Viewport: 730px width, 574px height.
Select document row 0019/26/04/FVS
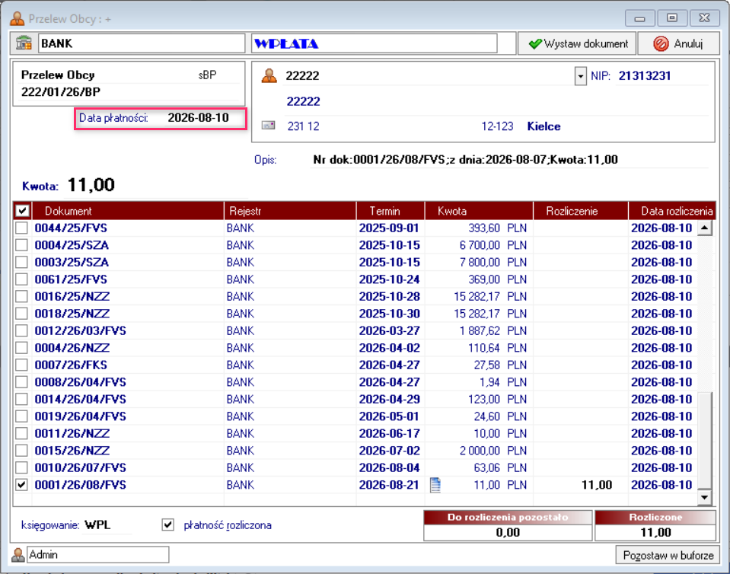[354, 416]
